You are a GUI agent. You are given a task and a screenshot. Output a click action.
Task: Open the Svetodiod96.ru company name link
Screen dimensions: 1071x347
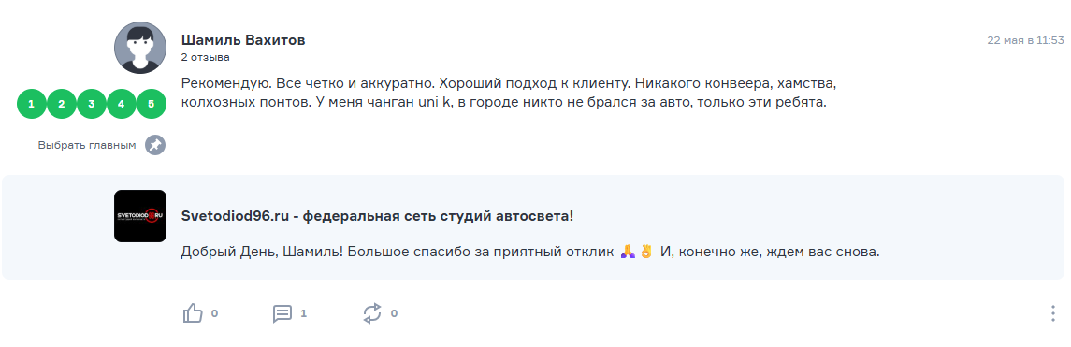pyautogui.click(x=377, y=216)
